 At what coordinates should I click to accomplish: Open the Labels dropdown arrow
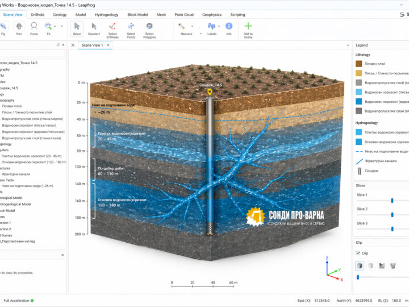[219, 26]
